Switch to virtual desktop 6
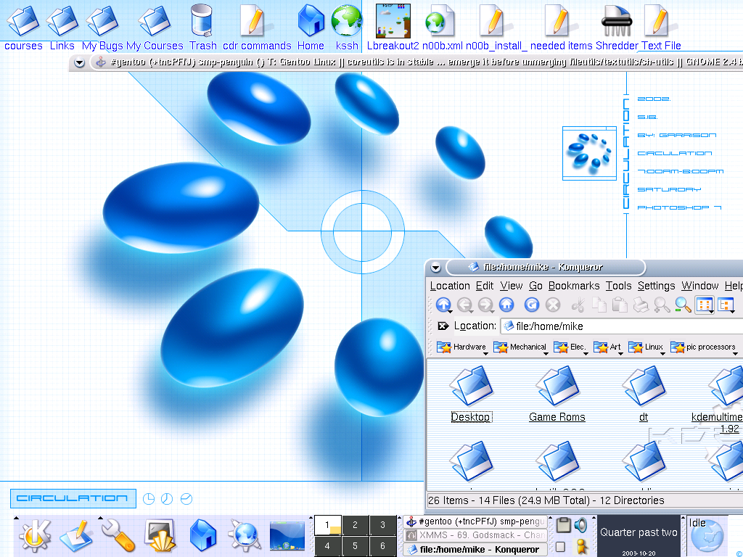 (x=383, y=545)
